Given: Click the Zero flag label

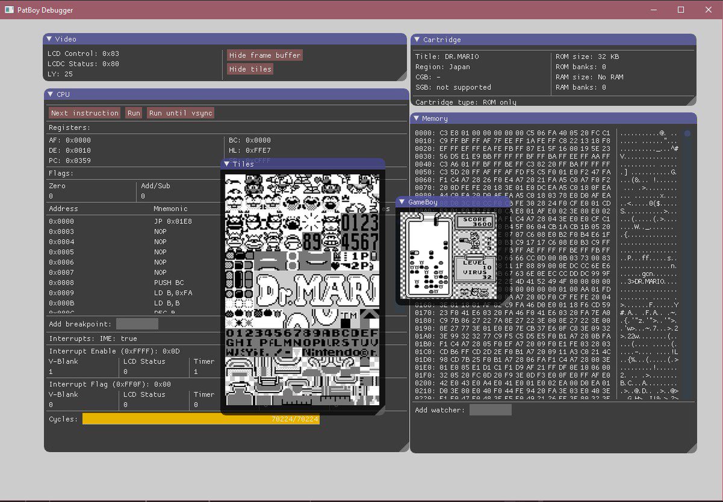Looking at the screenshot, I should [57, 186].
